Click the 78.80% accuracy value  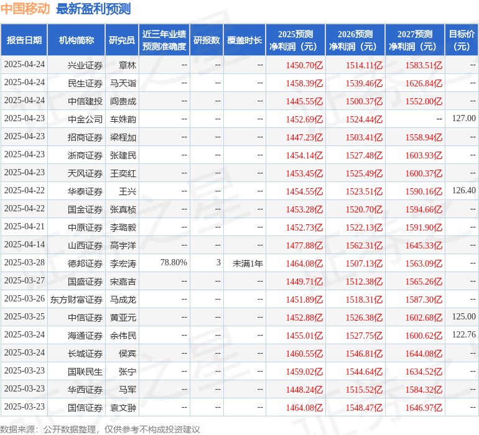pos(174,262)
